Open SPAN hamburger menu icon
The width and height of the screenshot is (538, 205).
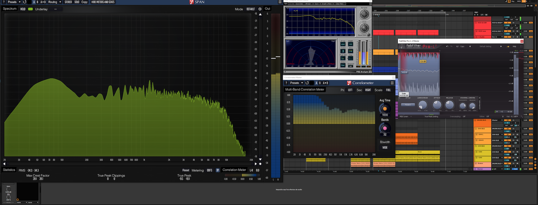click(279, 2)
